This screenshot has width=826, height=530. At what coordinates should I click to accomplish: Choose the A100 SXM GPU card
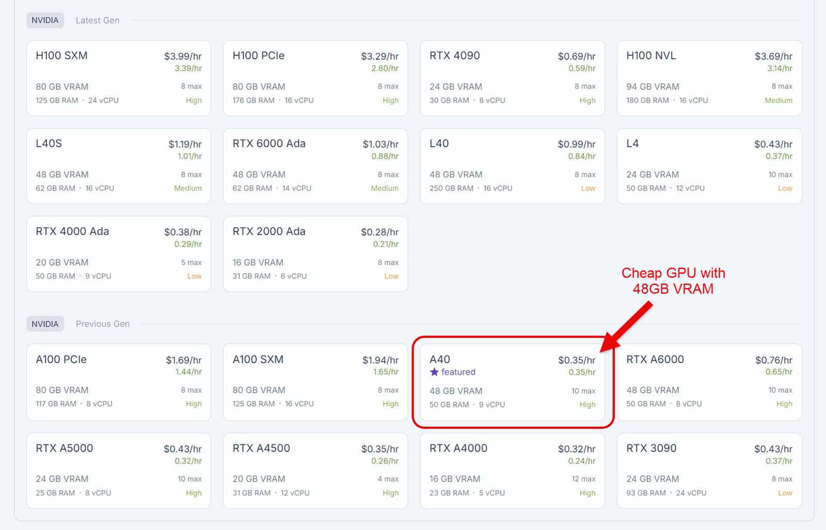315,382
